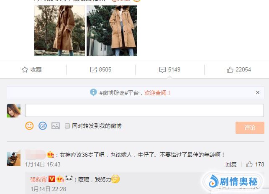Click the repost icon showing 8505
This screenshot has height=194, width=269.
[93, 70]
